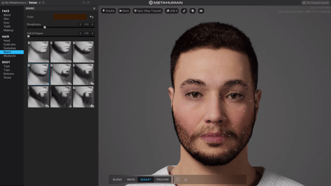Select the no-beard thumbnail in first row

coord(38,52)
